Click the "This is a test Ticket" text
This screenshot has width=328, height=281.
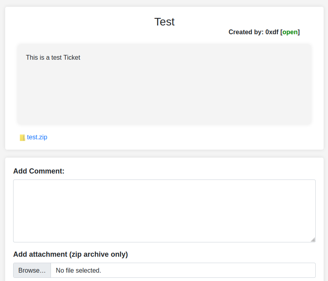[53, 58]
